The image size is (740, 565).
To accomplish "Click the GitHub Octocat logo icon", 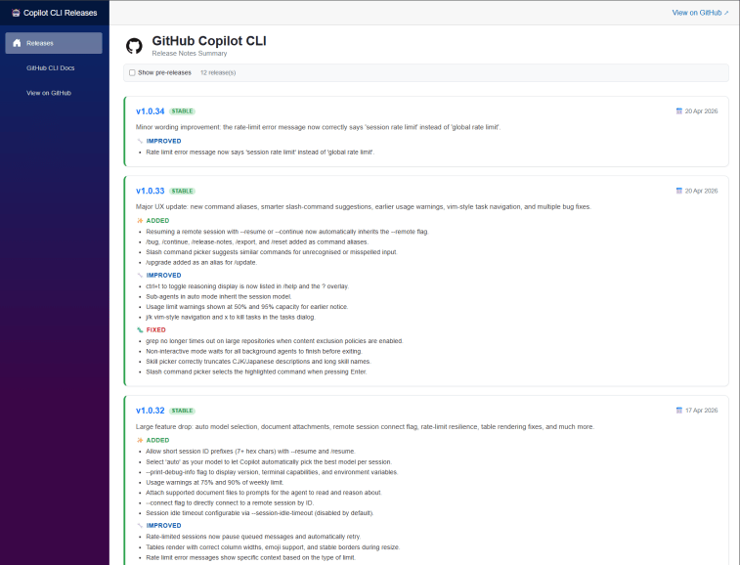I will (134, 46).
